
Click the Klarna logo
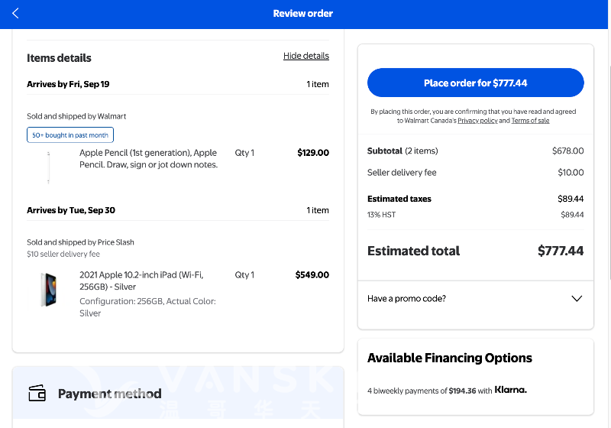(510, 391)
